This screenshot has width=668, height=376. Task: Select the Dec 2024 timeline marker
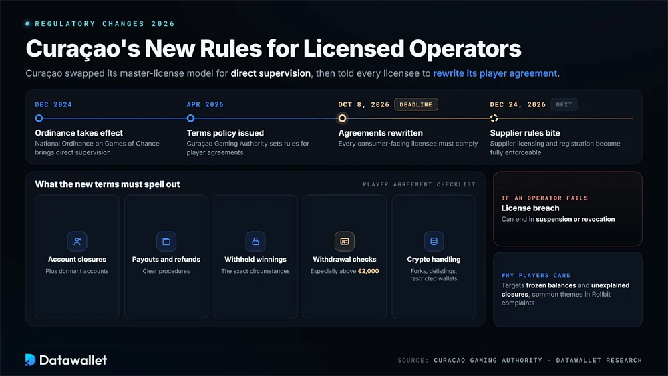click(x=39, y=118)
